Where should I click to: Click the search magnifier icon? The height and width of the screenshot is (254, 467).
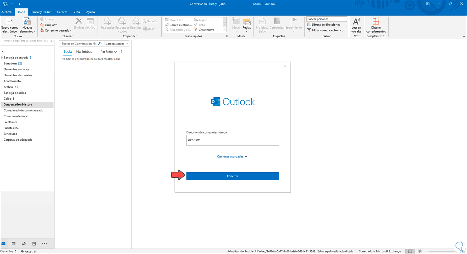[100, 44]
